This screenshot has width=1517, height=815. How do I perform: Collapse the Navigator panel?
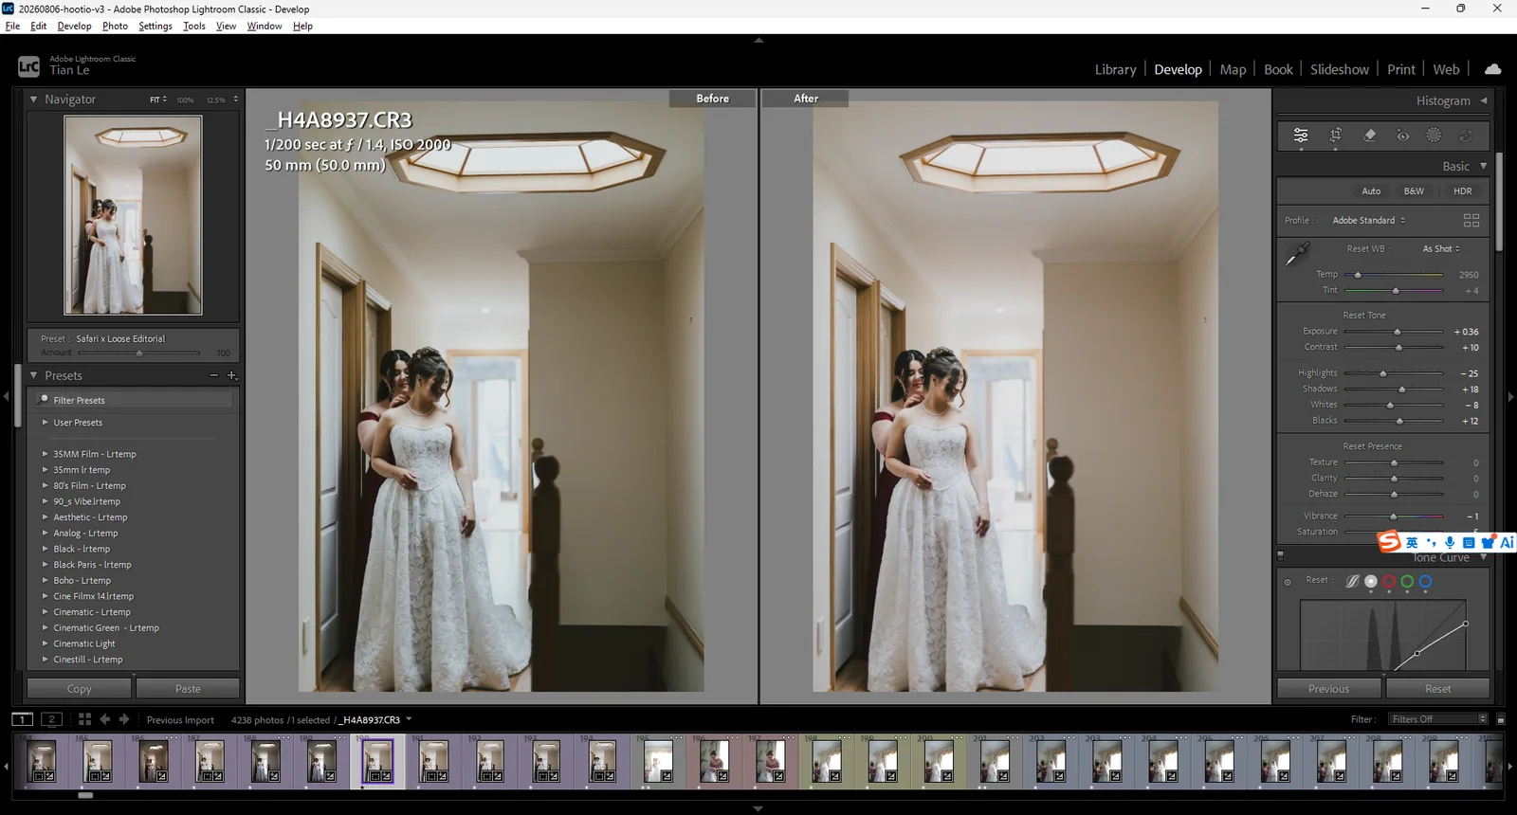click(34, 100)
